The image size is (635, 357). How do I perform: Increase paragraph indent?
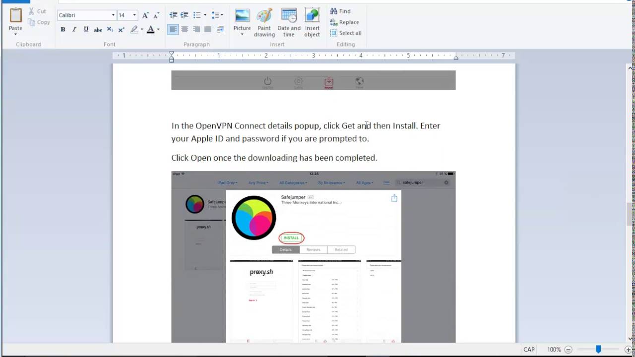coord(185,15)
